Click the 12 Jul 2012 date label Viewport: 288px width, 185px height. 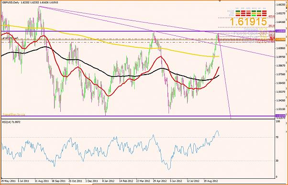tap(193, 181)
